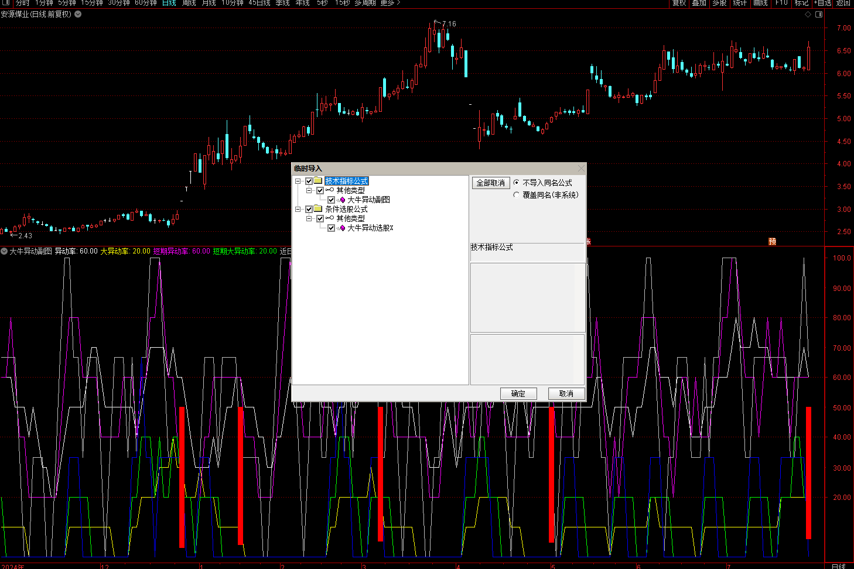The width and height of the screenshot is (854, 569).
Task: Close the 临时导入 dialog with the X
Action: pyautogui.click(x=581, y=169)
